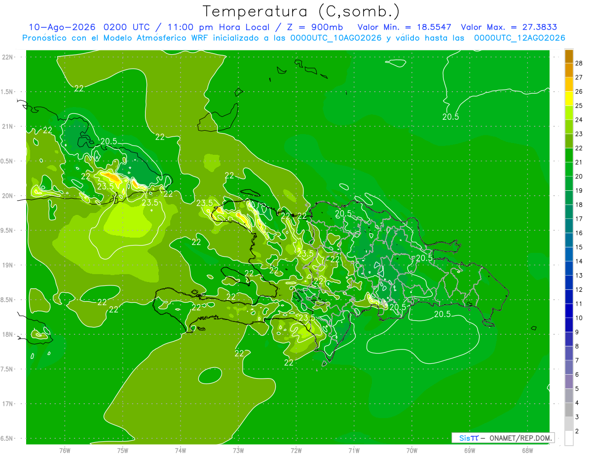592x457 pixels.
Task: Click the '7.5N' latitude axis label
Action: 7,369
